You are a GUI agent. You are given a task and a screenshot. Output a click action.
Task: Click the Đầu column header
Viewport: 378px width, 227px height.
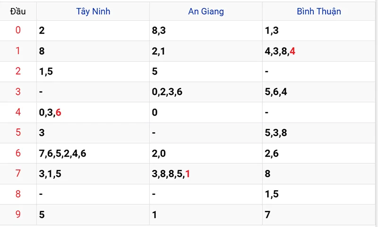point(18,11)
